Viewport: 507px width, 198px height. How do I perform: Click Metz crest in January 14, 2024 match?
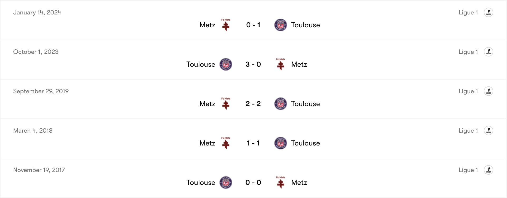click(x=226, y=25)
